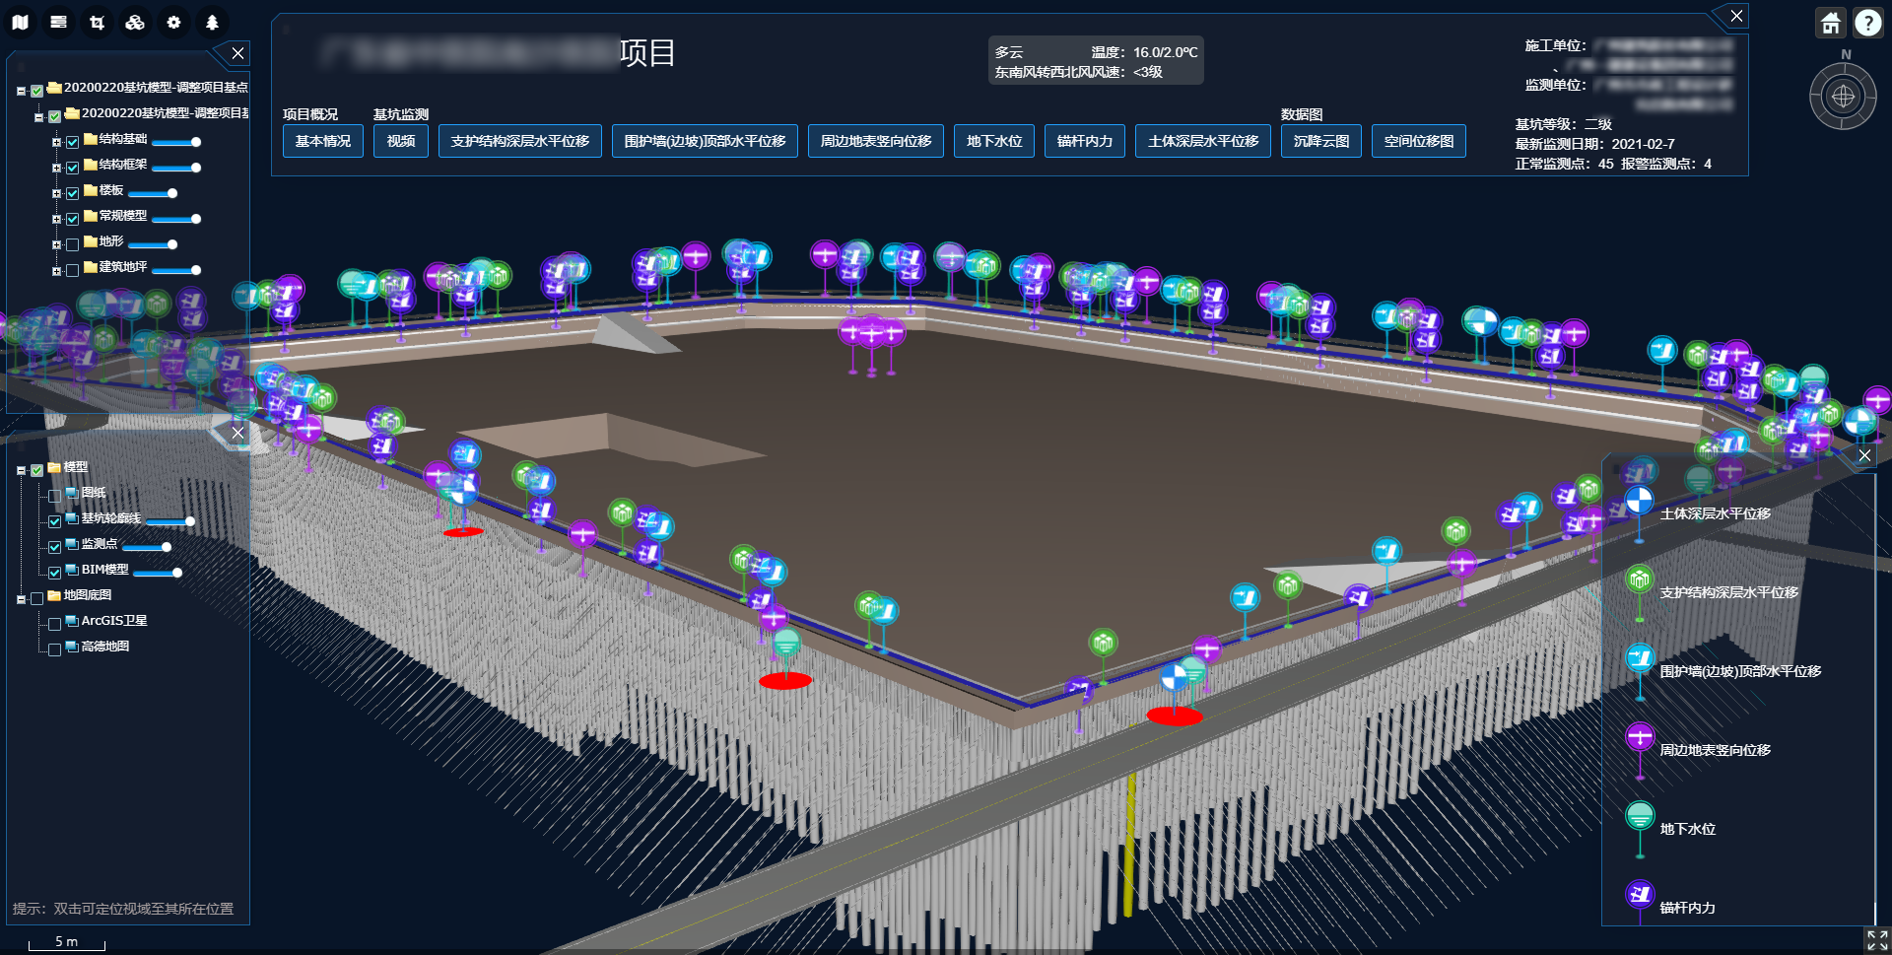Click the 空间位移图 button

tap(1418, 142)
